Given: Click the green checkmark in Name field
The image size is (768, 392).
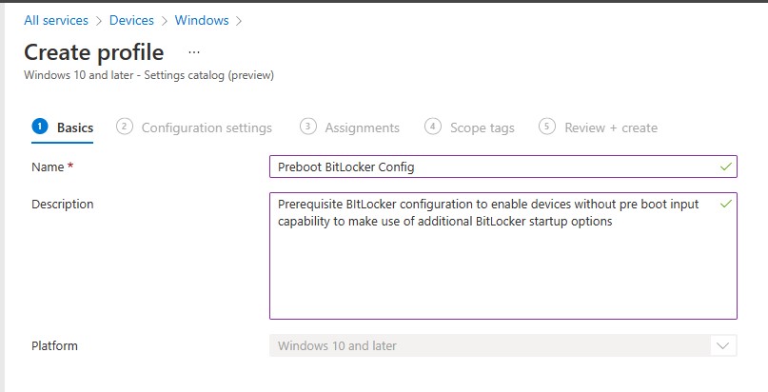Looking at the screenshot, I should coord(726,167).
